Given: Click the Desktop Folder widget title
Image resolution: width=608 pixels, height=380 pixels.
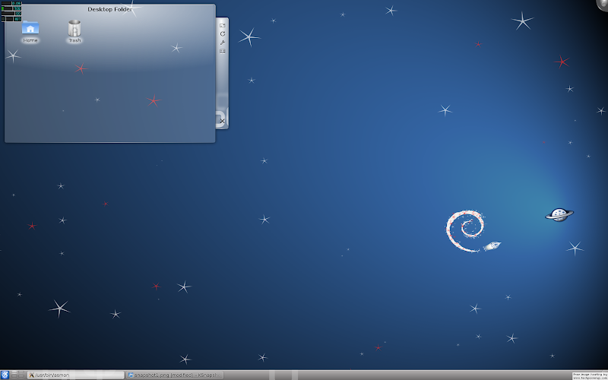Looking at the screenshot, I should point(109,9).
